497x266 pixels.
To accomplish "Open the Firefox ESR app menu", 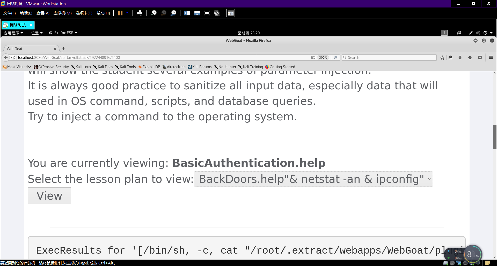I will coord(63,33).
